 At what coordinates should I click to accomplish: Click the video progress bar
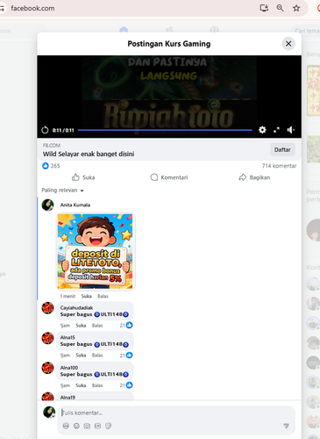(165, 130)
